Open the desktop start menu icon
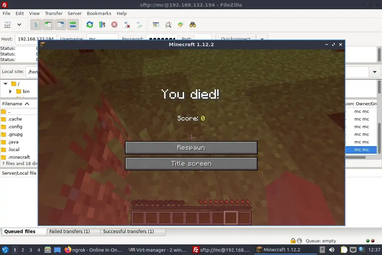Image resolution: width=382 pixels, height=255 pixels. pos(5,250)
